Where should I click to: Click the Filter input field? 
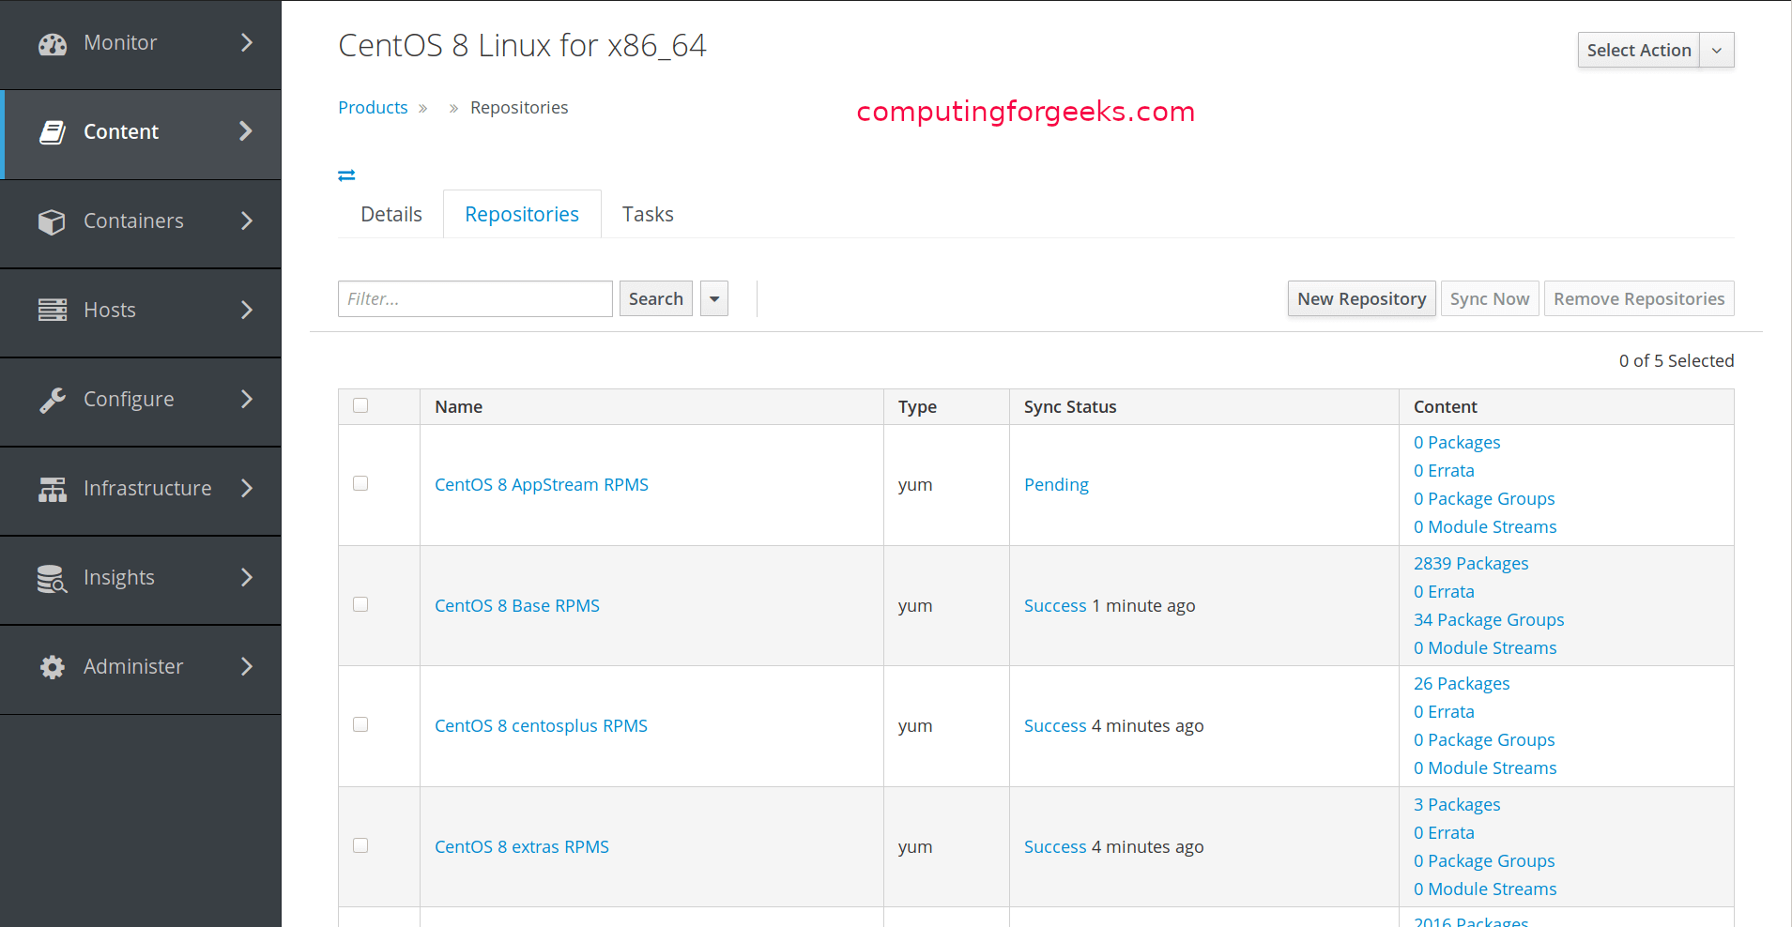tap(475, 299)
